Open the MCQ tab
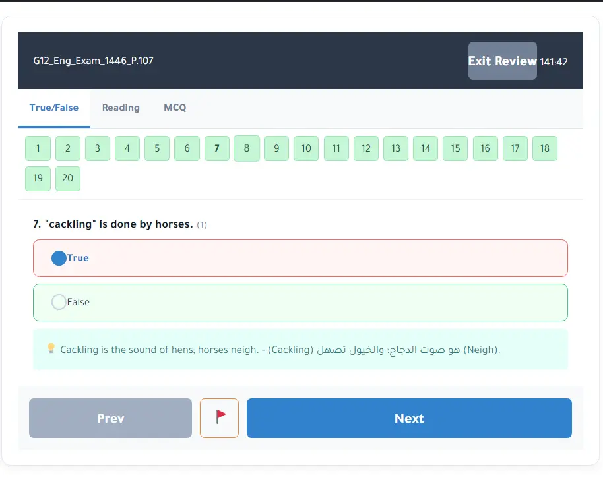Viewport: 603px width, 494px height. [x=175, y=108]
